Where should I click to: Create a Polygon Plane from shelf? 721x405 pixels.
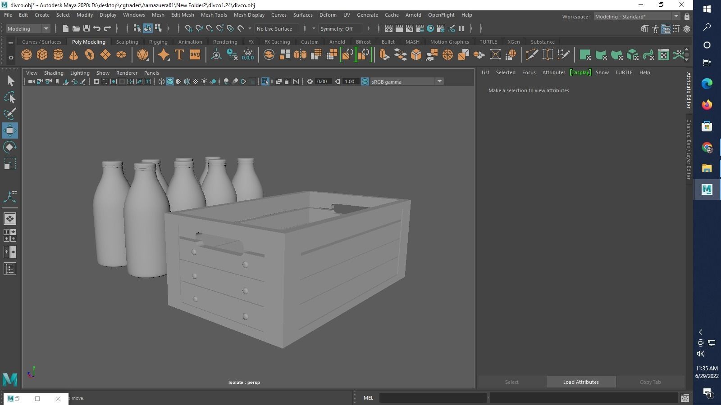(x=105, y=55)
